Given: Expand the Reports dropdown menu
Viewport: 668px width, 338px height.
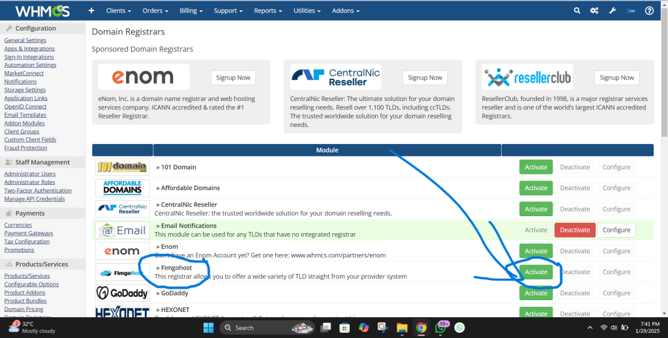Looking at the screenshot, I should tap(268, 10).
